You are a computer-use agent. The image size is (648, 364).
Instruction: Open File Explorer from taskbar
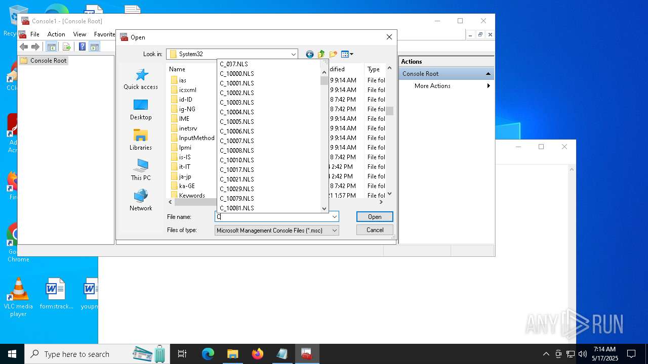click(x=233, y=354)
